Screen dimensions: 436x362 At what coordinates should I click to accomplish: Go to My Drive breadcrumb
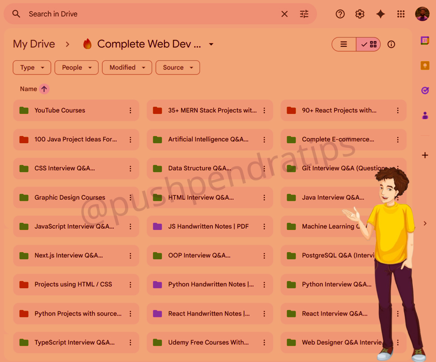(x=34, y=44)
